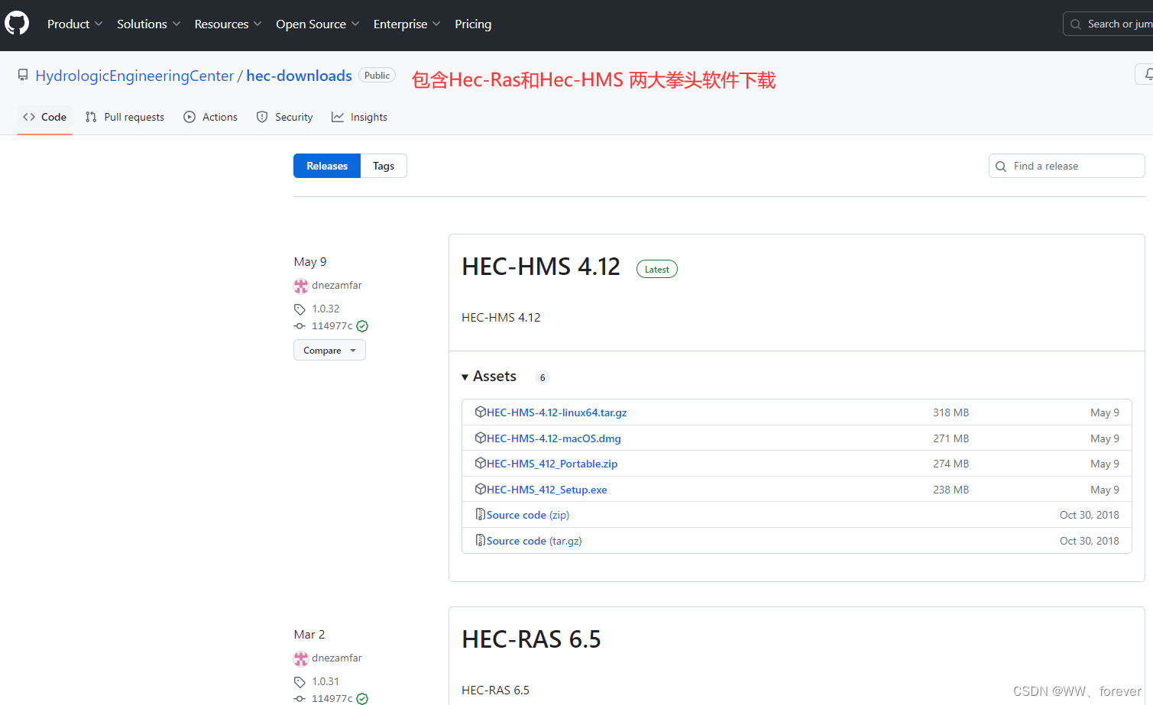1153x705 pixels.
Task: Switch to the Tags view
Action: pyautogui.click(x=384, y=166)
